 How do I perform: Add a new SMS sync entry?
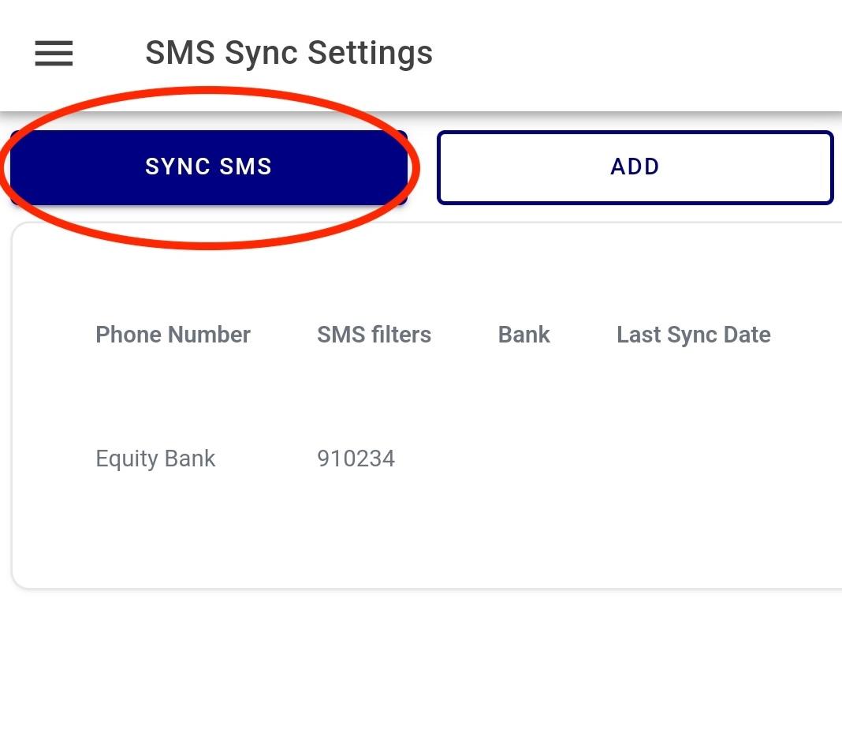(635, 167)
